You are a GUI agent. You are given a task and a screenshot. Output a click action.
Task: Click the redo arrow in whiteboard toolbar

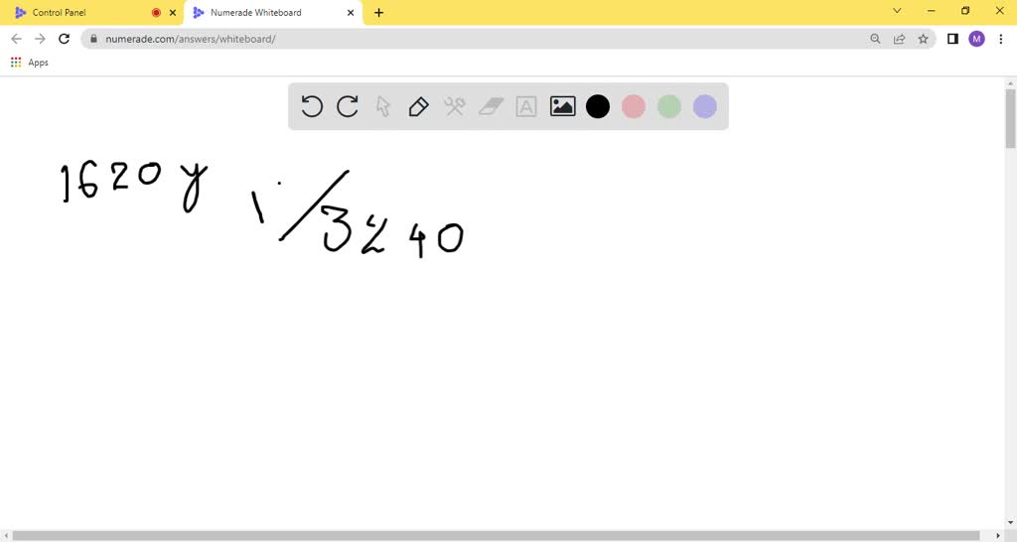click(x=348, y=106)
